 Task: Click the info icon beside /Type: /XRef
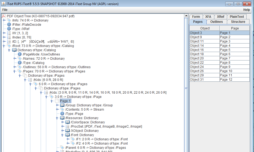tap(9, 29)
